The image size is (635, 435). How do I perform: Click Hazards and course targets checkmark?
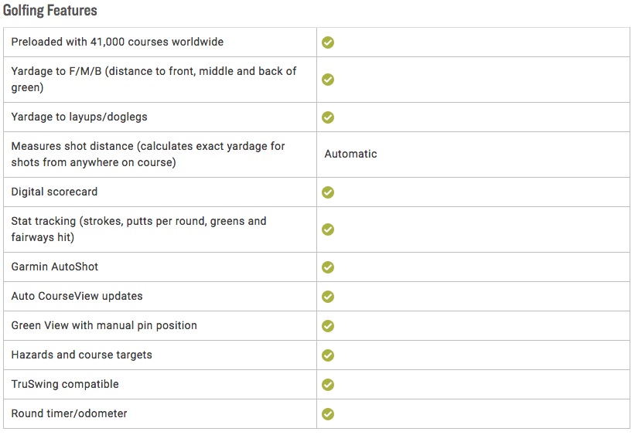click(x=328, y=355)
